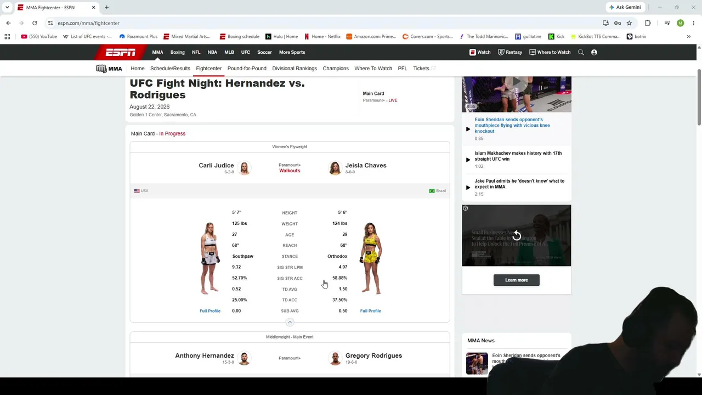
Task: Show more bookmarks with the overflow chevron
Action: click(x=688, y=37)
